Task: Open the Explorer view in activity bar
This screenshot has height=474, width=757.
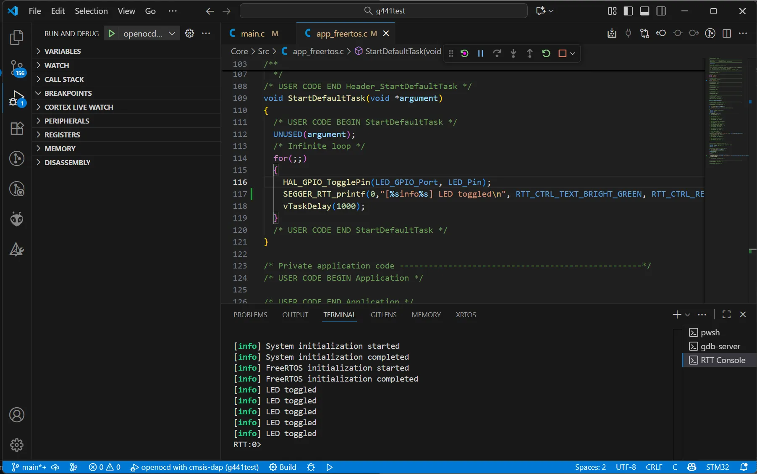Action: coord(16,37)
